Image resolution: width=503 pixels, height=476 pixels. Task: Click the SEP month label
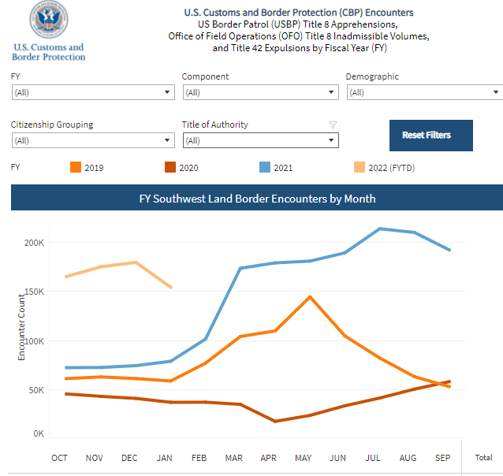(x=443, y=458)
